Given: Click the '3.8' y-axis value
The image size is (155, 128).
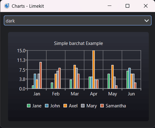Looking at the screenshot, I should [22, 79].
